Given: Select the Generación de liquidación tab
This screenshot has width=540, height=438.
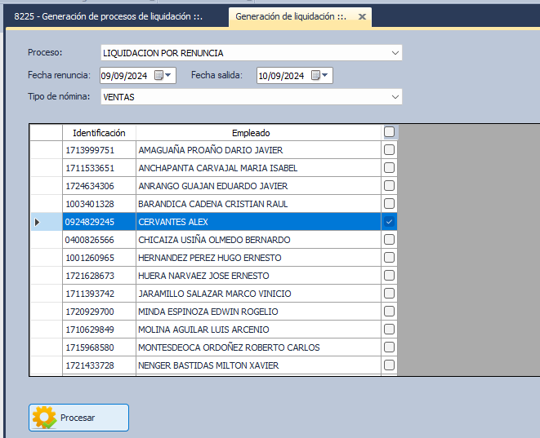Looking at the screenshot, I should click(290, 16).
